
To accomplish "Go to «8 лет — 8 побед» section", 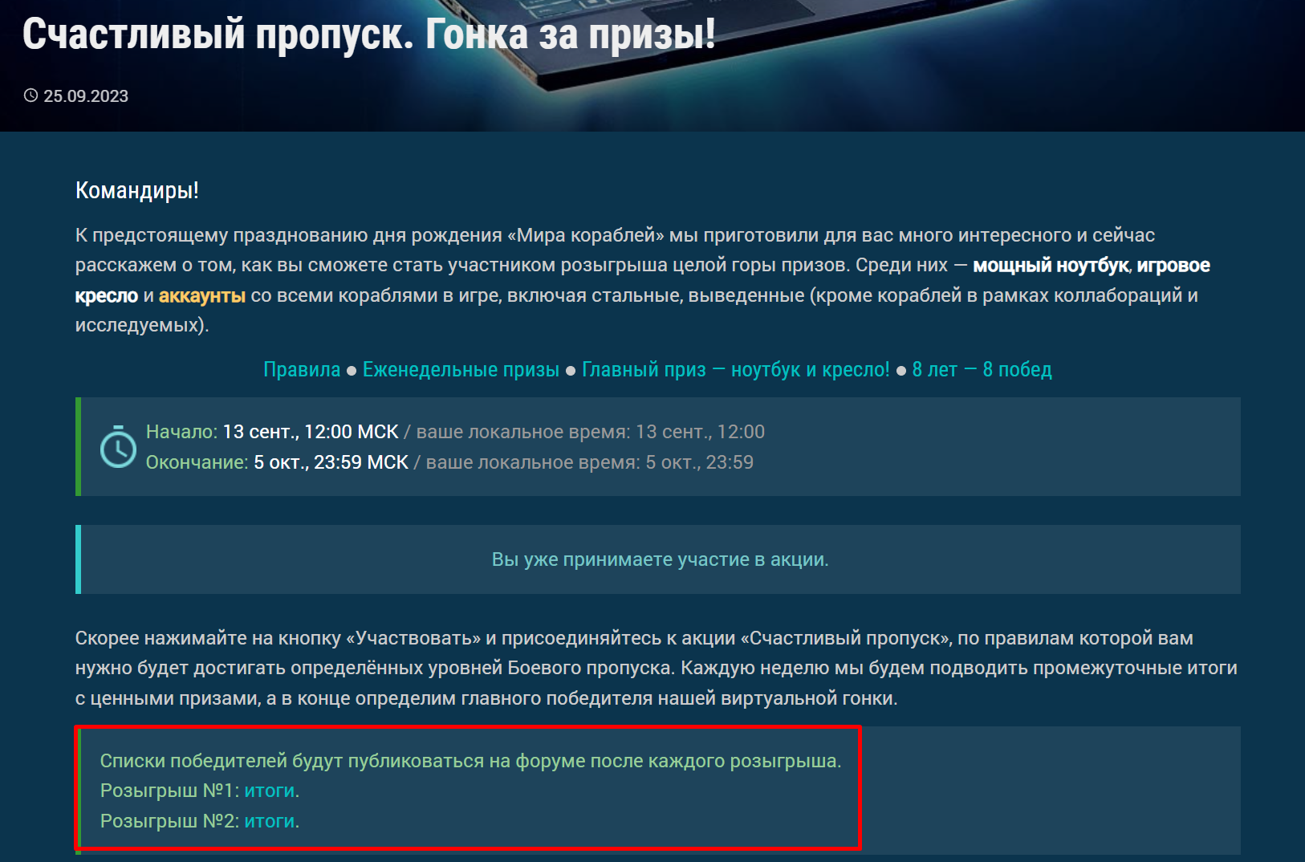I will (x=982, y=369).
